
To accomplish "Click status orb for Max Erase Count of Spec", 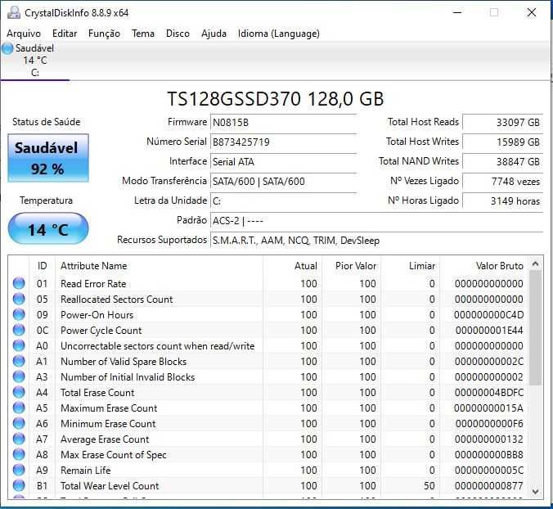I will click(19, 454).
